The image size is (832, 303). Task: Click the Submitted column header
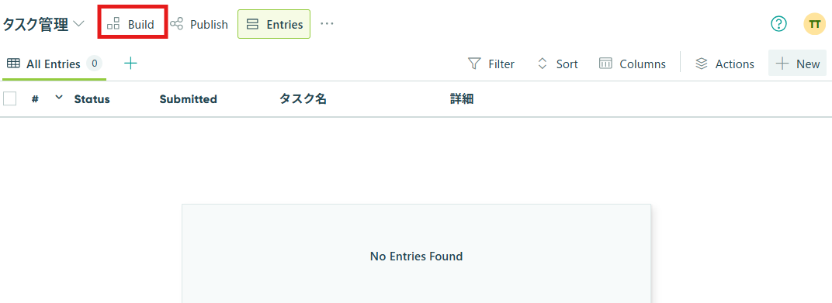189,99
